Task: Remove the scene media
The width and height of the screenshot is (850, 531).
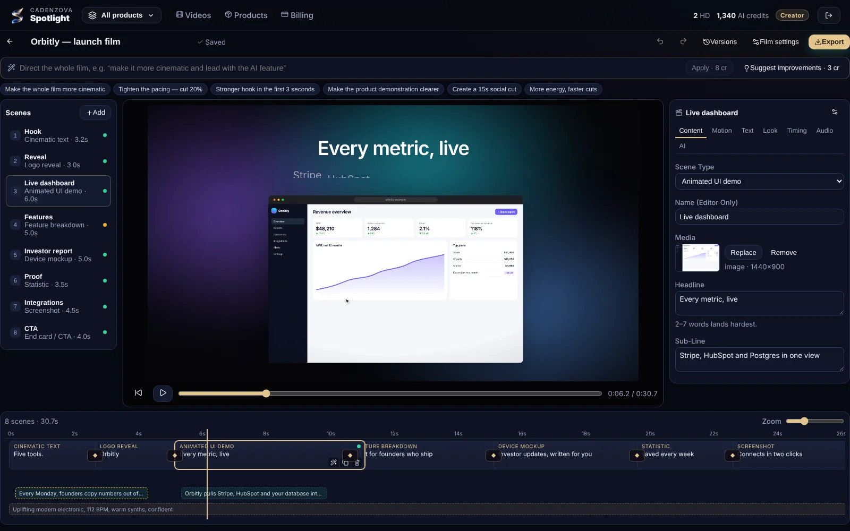Action: (x=784, y=253)
